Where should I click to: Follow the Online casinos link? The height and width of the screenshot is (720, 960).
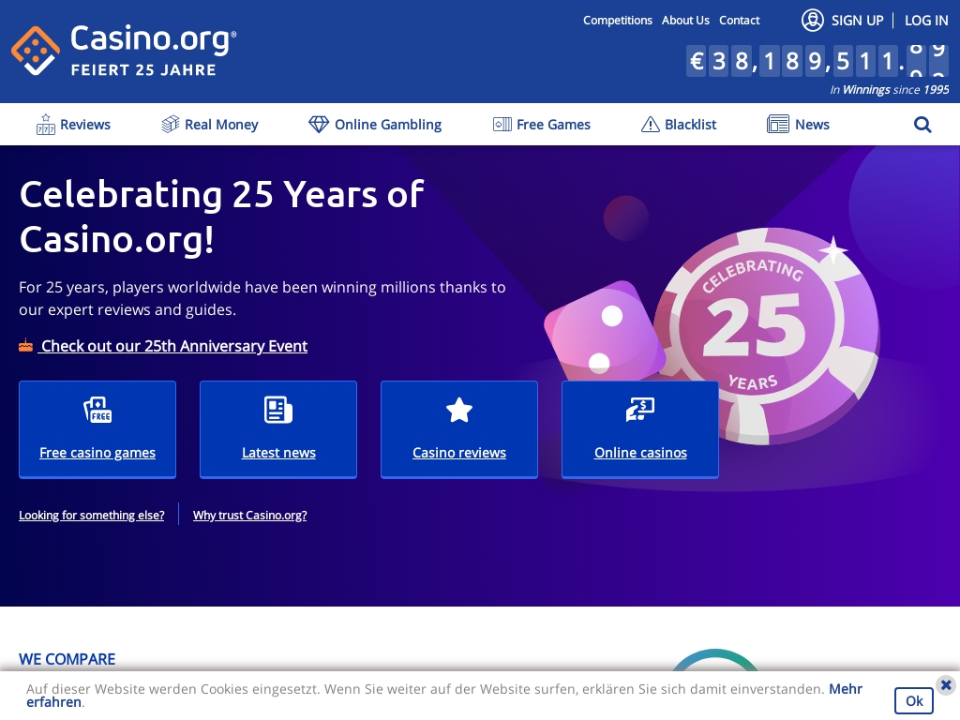640,453
